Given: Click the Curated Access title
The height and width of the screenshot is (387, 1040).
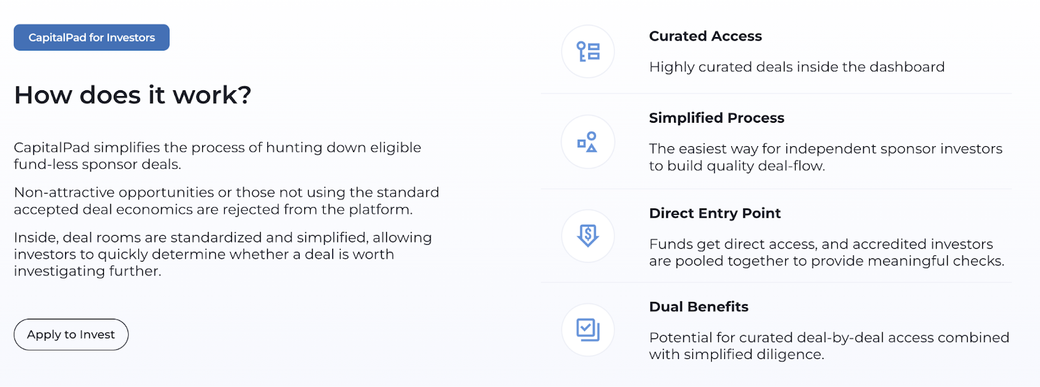Looking at the screenshot, I should [x=705, y=36].
